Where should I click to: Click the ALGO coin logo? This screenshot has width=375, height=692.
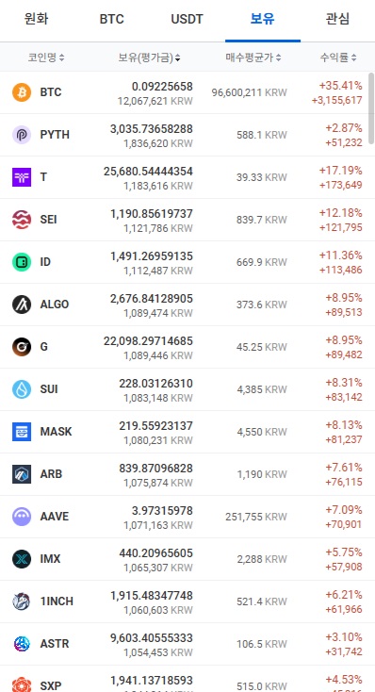pos(22,305)
